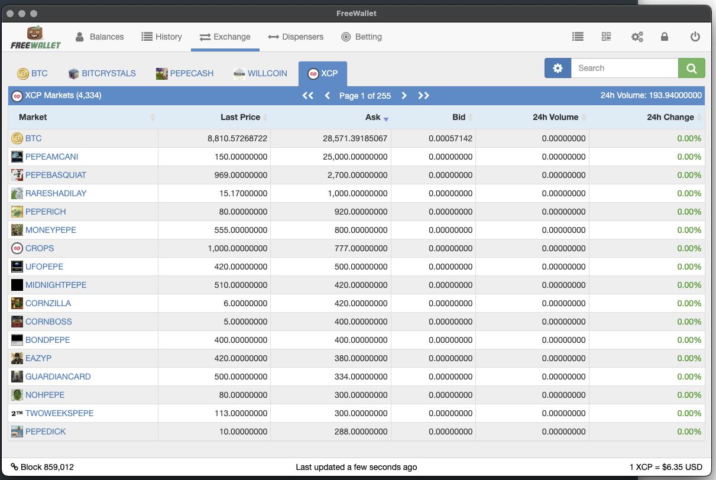Click last price 969.00000000

tap(241, 175)
